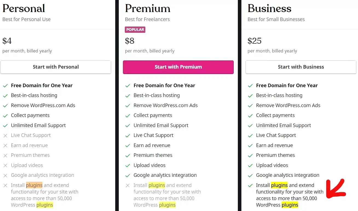This screenshot has width=358, height=211.
Task: Click the checkmark next to Premium themes under Business
Action: click(x=250, y=155)
